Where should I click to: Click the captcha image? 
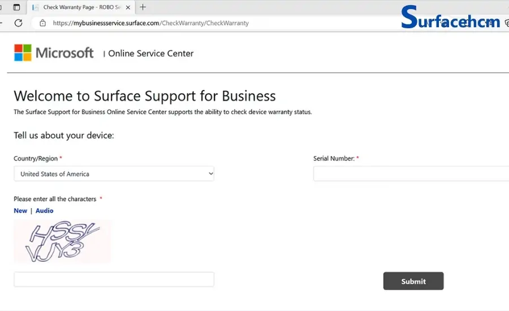[62, 241]
